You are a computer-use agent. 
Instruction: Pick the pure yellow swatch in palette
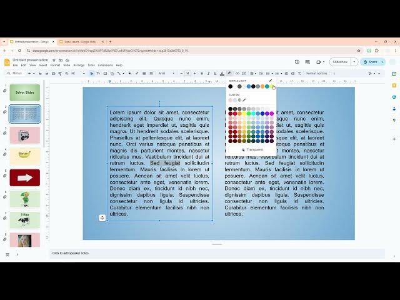point(244,113)
